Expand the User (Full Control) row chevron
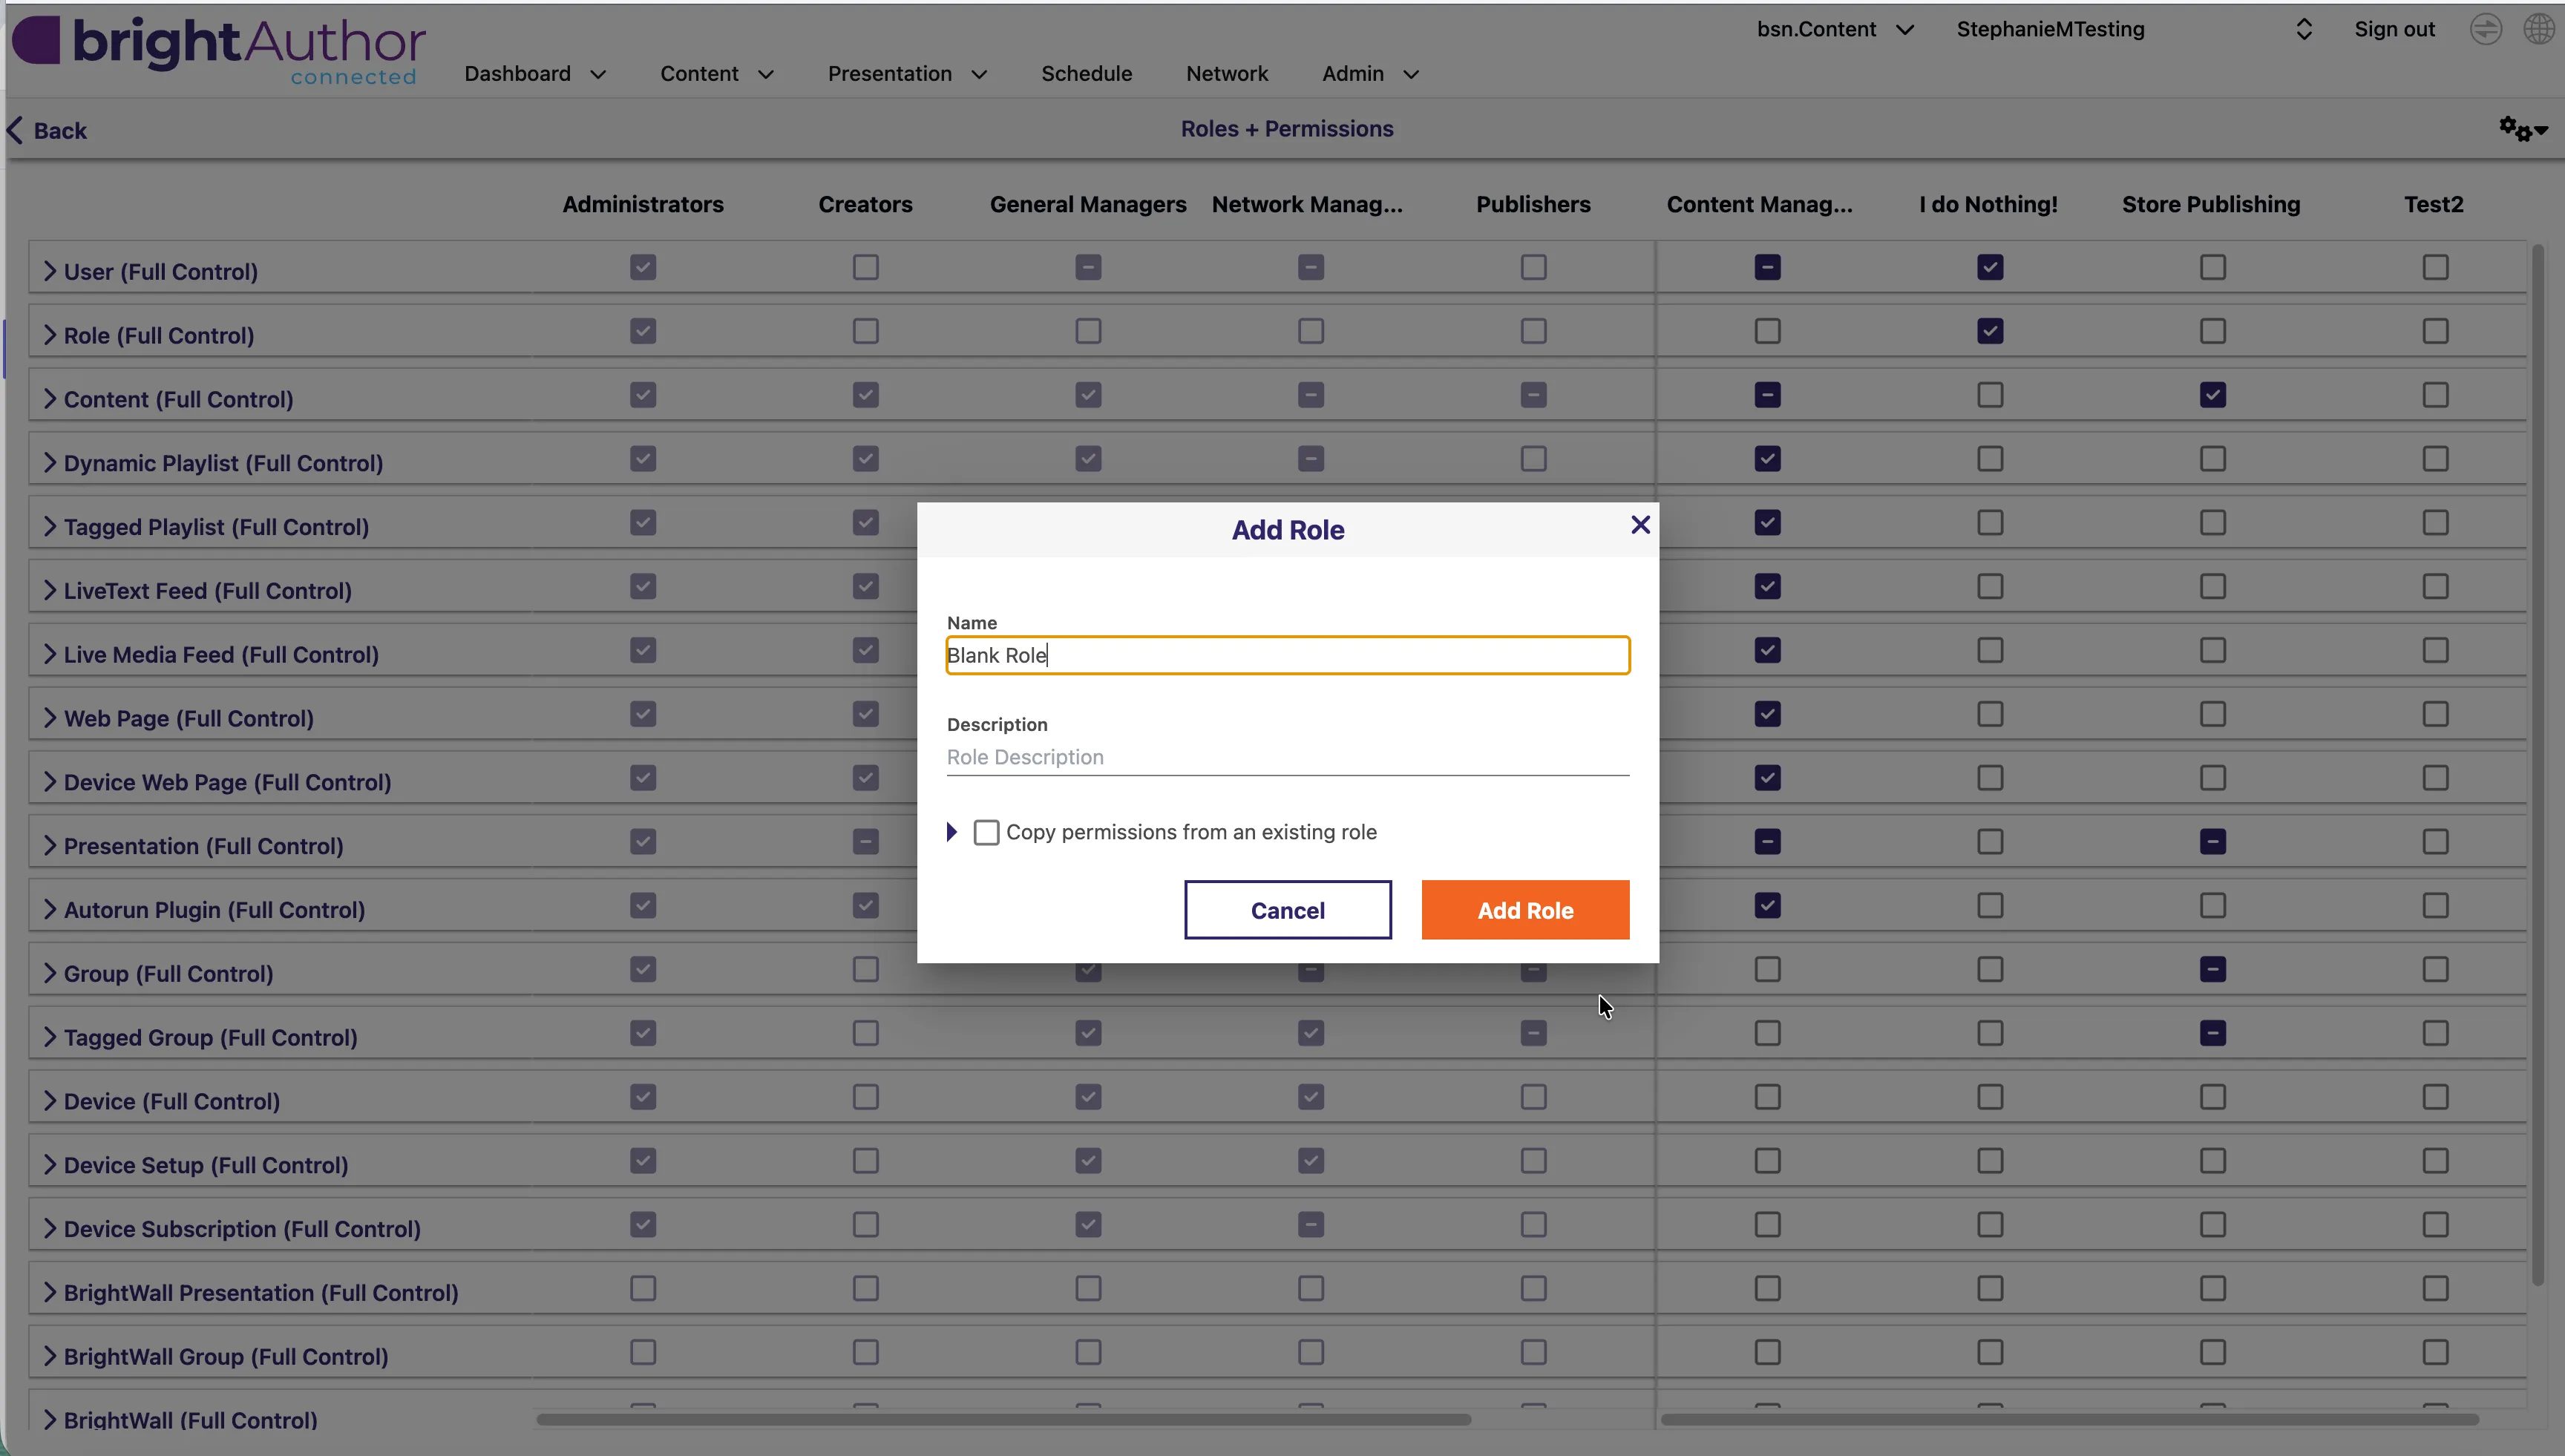This screenshot has width=2565, height=1456. pyautogui.click(x=49, y=271)
